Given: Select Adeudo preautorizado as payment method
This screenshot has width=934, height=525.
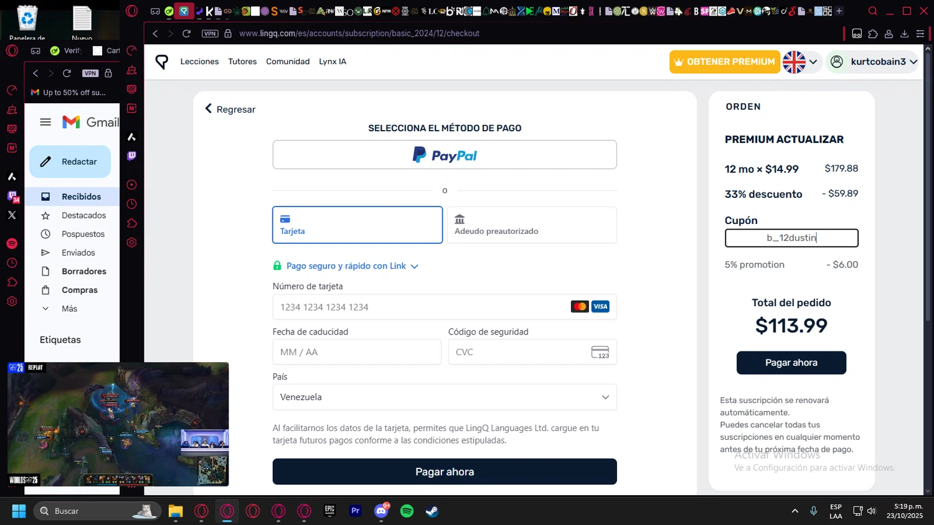Looking at the screenshot, I should tap(532, 225).
